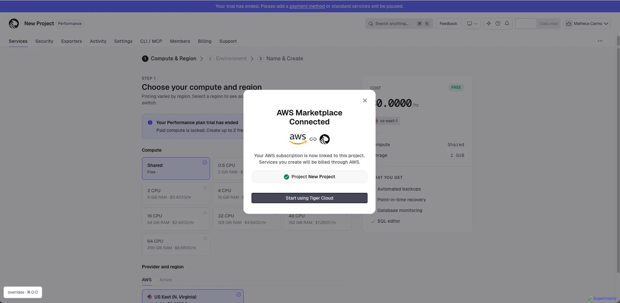Open the Exporters tab
Image resolution: width=620 pixels, height=303 pixels.
click(71, 41)
